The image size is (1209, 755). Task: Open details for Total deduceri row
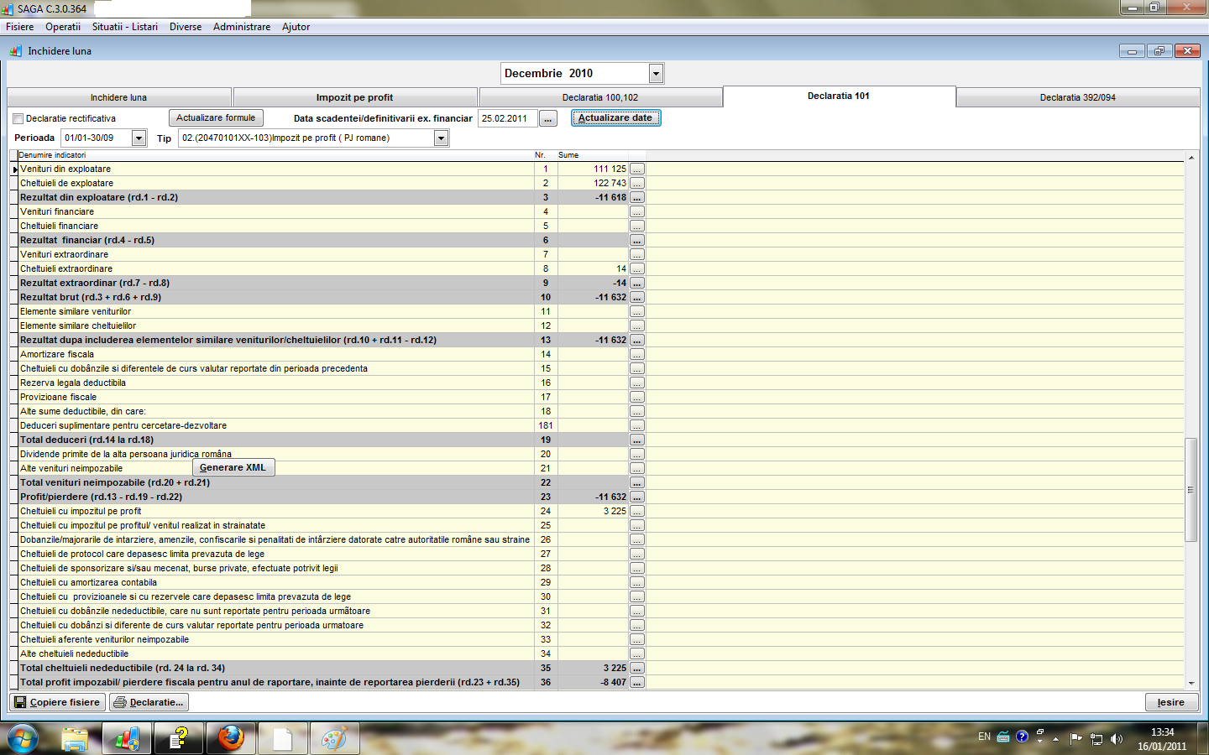[637, 440]
